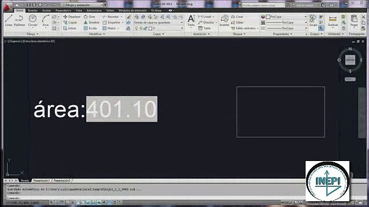
Task: Open the Paramétrico ribbon tab
Action: click(63, 10)
